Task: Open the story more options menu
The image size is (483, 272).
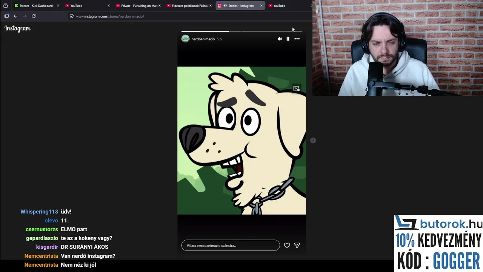Action: point(297,39)
